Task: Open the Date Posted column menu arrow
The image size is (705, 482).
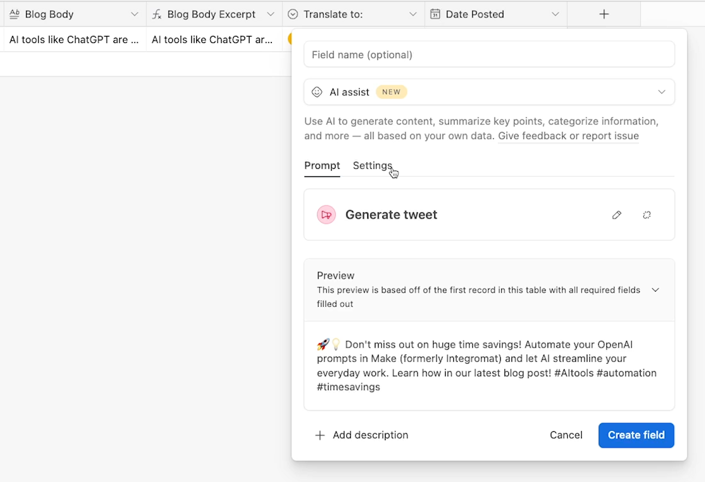Action: click(x=555, y=15)
